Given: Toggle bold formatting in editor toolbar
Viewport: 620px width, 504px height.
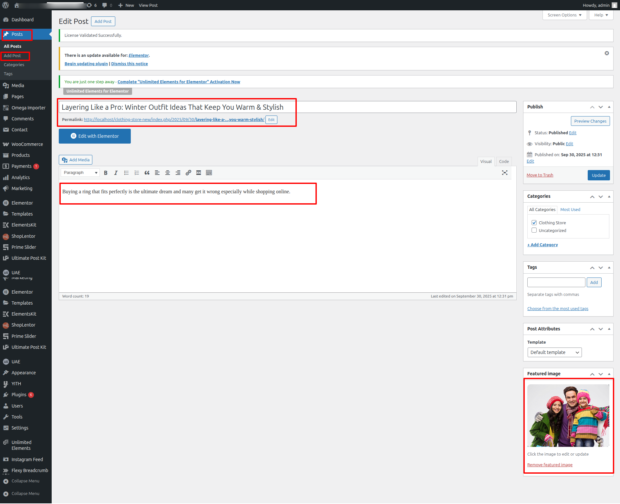Looking at the screenshot, I should click(106, 173).
